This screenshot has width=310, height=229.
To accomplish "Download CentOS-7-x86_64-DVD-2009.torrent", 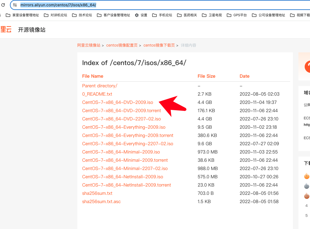I will 122,111.
